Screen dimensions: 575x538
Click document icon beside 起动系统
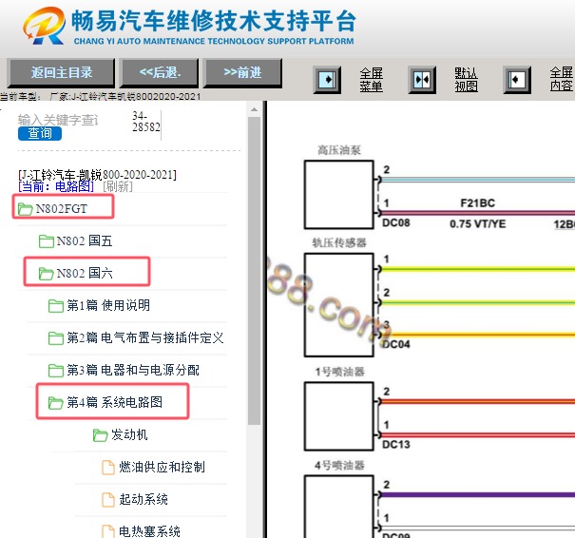point(107,499)
